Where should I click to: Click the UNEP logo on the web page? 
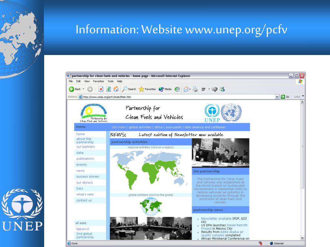(212, 113)
